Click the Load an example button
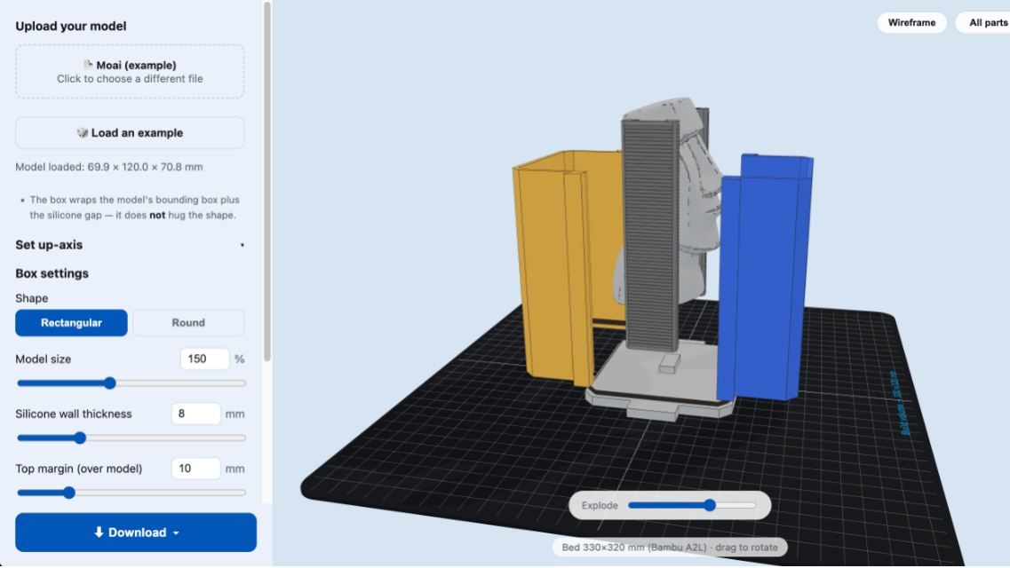The image size is (1010, 568). point(130,133)
